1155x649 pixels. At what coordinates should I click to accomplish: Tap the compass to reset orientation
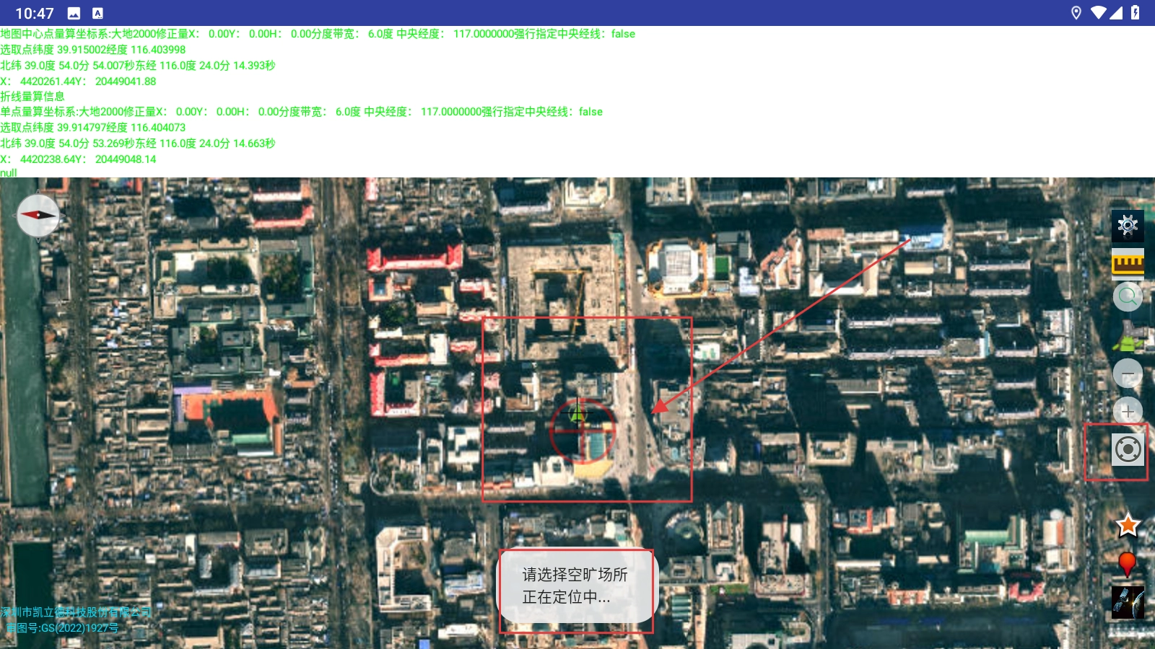38,215
